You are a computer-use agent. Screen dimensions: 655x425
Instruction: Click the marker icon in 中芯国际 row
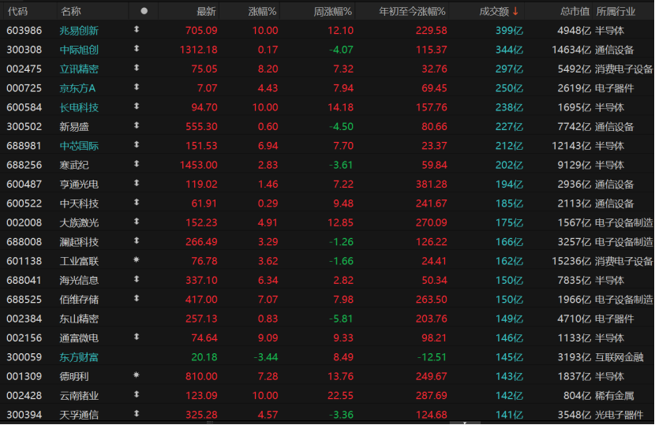(137, 145)
